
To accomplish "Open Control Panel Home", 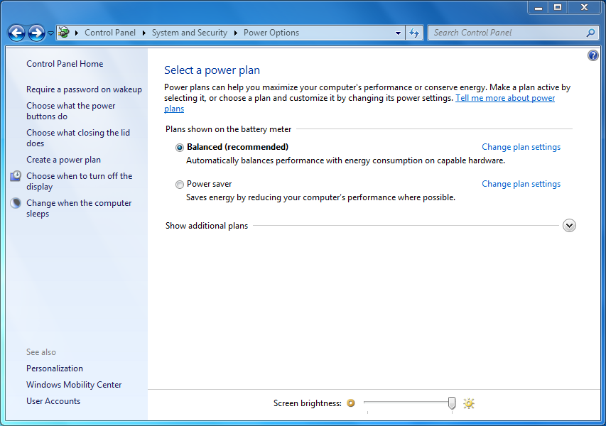I will tap(65, 64).
